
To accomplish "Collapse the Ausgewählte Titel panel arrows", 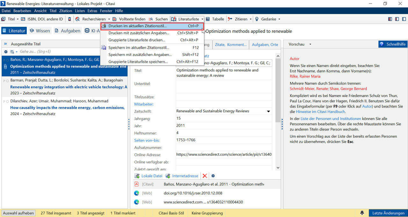I will pos(5,44).
